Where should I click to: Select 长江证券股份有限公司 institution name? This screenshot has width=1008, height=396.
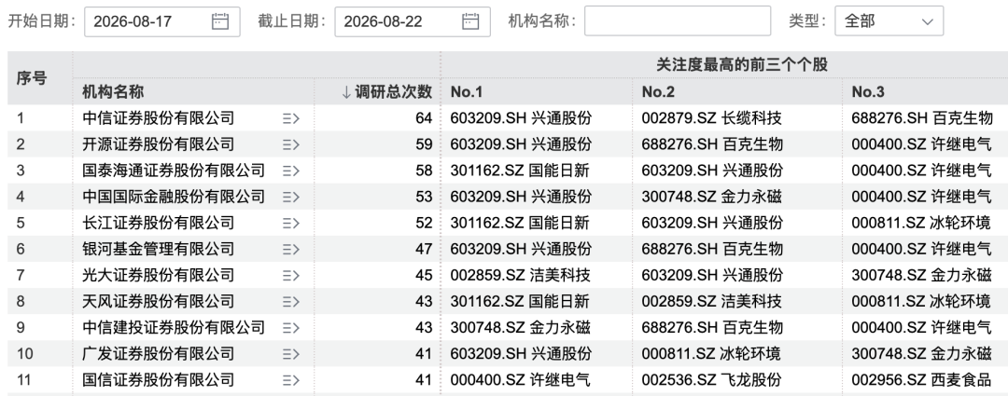tap(158, 223)
